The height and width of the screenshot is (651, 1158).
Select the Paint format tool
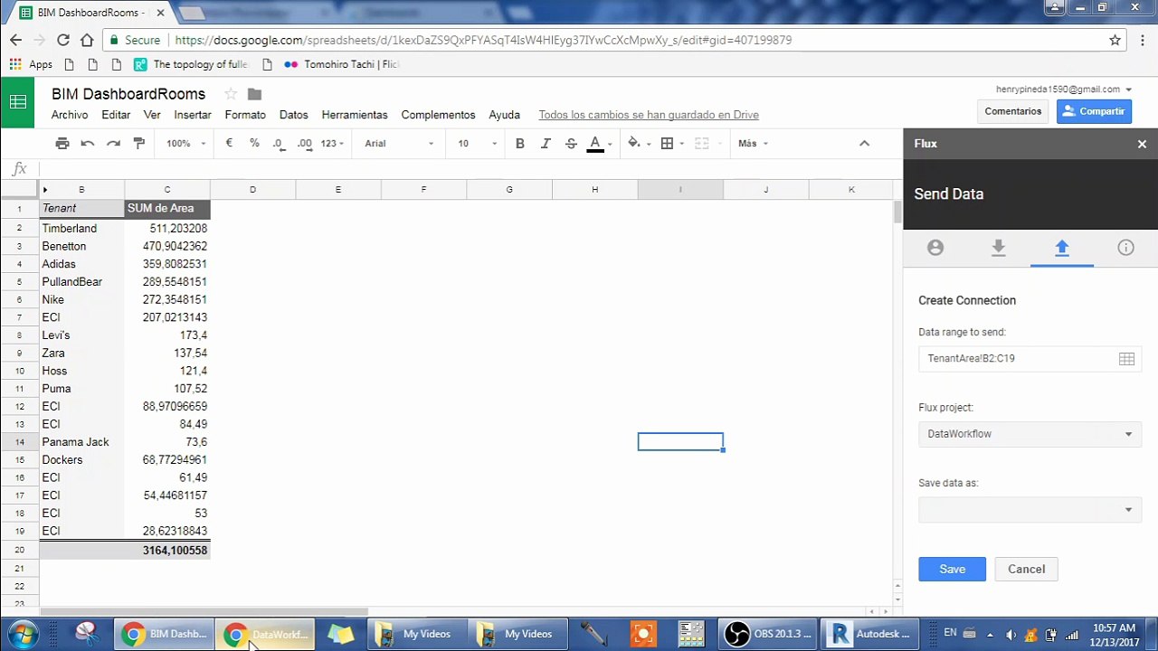[139, 143]
